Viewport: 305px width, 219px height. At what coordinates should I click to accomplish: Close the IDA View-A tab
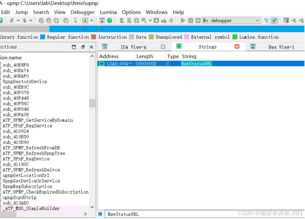[163, 47]
